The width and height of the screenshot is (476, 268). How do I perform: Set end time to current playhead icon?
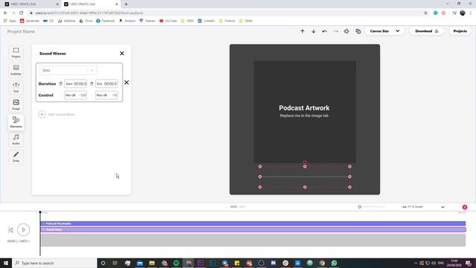coord(91,83)
